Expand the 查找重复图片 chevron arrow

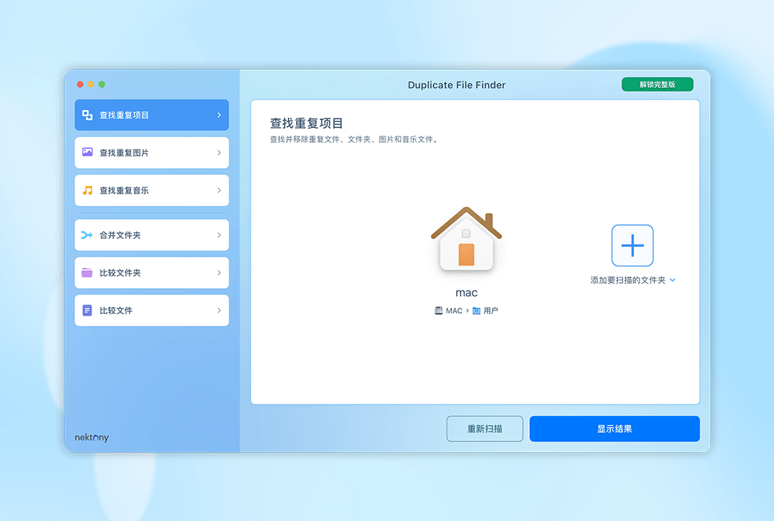click(x=219, y=153)
